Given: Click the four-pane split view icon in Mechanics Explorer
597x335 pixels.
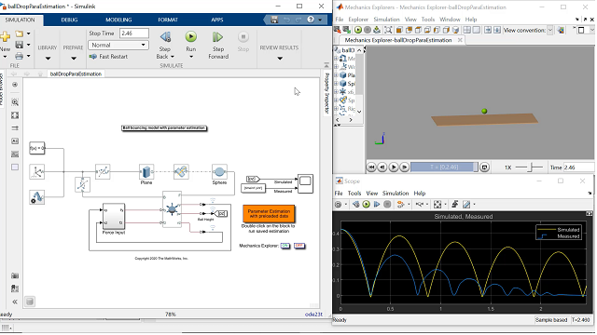Looking at the screenshot, I should [x=466, y=30].
